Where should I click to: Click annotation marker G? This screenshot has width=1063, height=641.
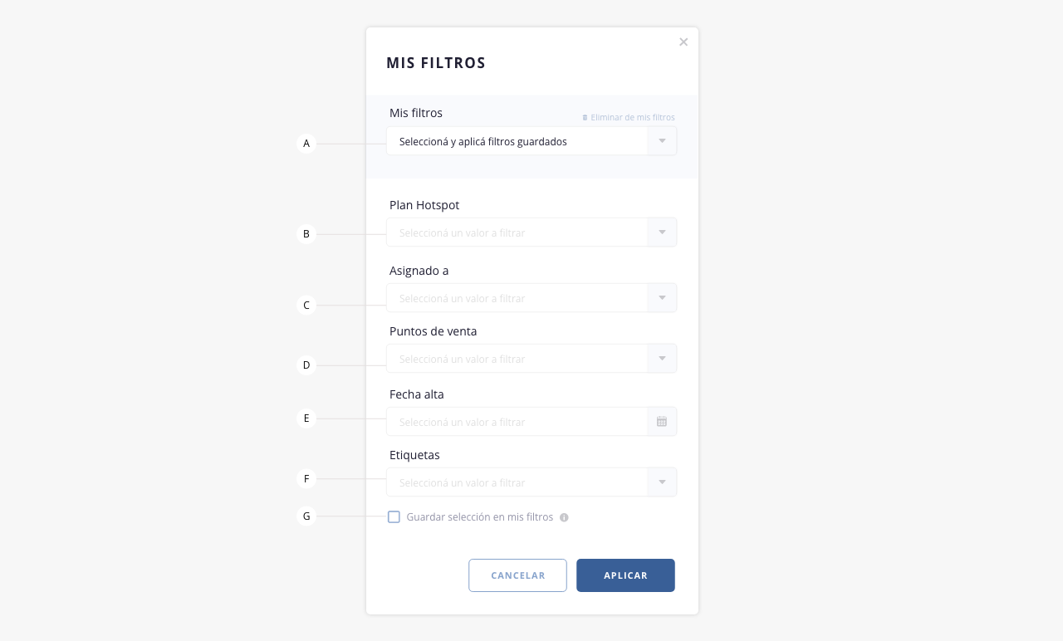[x=306, y=516]
